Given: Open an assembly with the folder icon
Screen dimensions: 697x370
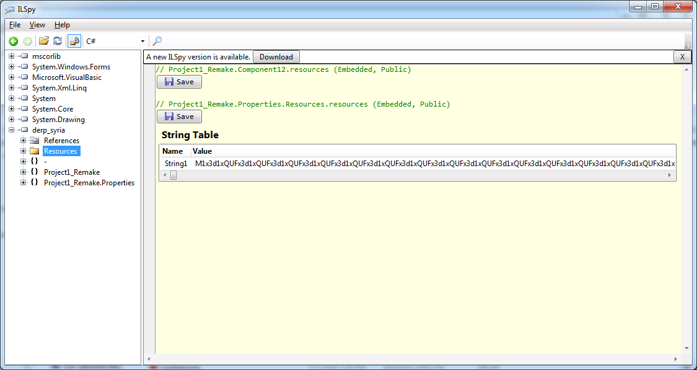Looking at the screenshot, I should tap(43, 41).
